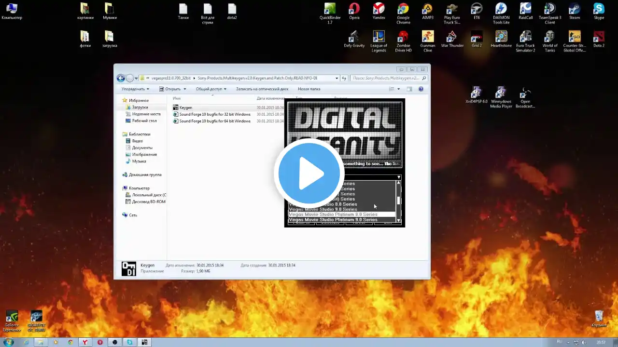This screenshot has height=347, width=618.
Task: Click Записать на оптический диск
Action: 262,89
